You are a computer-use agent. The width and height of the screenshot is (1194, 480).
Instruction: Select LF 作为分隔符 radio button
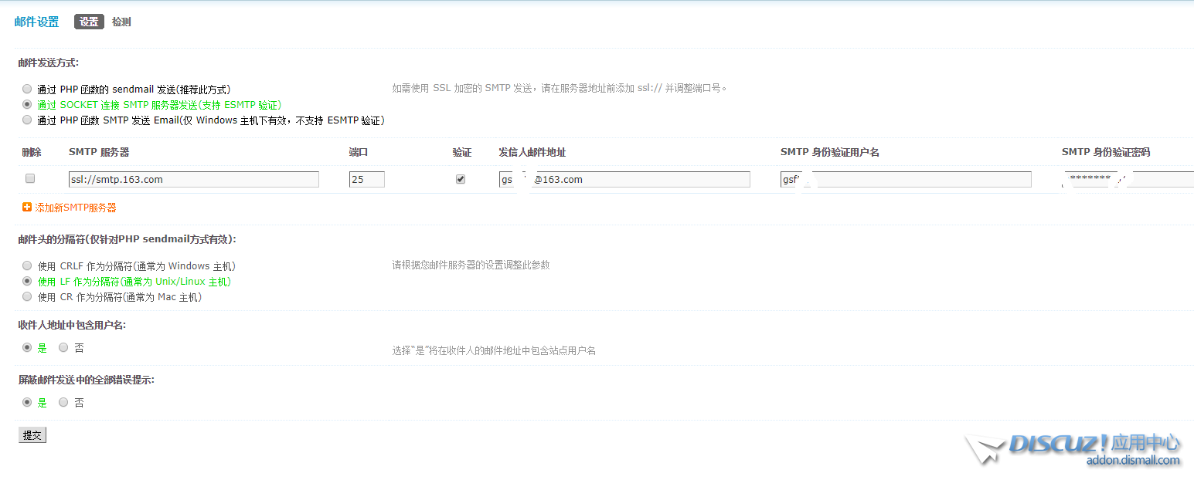click(27, 281)
